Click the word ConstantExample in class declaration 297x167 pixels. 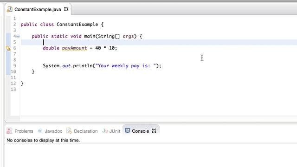(x=77, y=25)
